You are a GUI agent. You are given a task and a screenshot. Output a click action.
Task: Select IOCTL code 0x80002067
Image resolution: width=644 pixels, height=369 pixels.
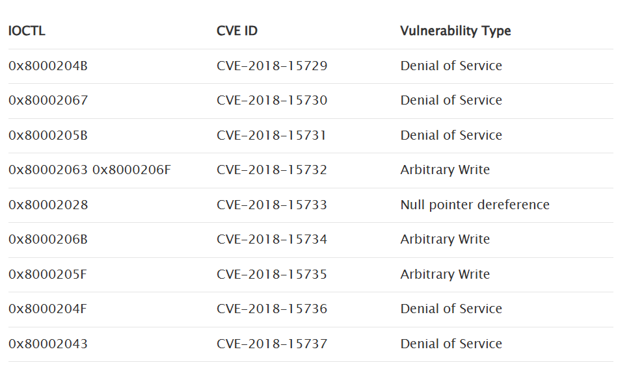pyautogui.click(x=48, y=101)
